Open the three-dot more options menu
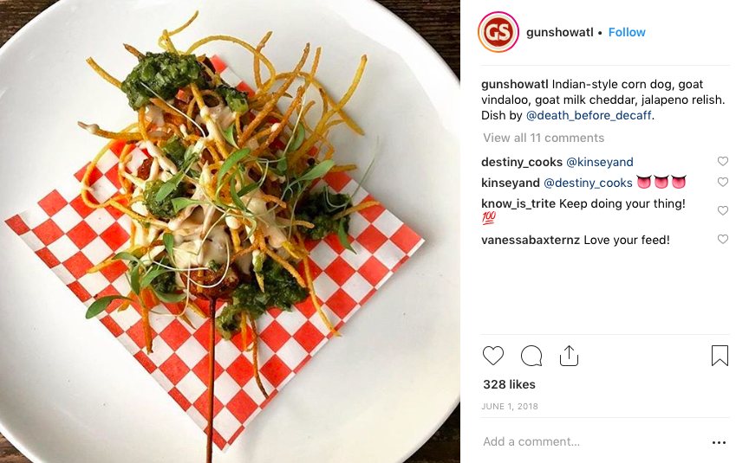Image resolution: width=749 pixels, height=463 pixels. pos(719,442)
